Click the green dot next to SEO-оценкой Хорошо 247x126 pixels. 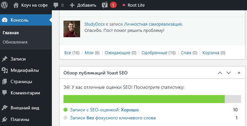point(65,110)
